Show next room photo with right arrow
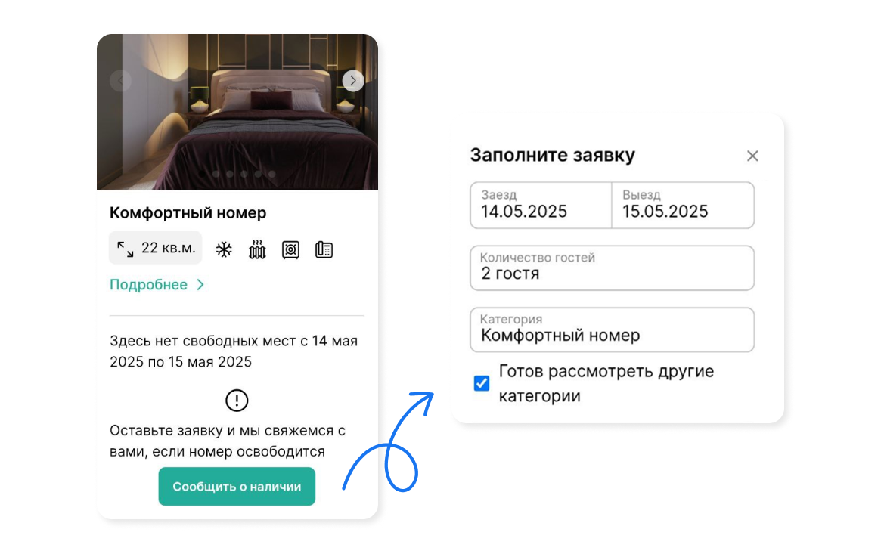Image resolution: width=881 pixels, height=554 pixels. (353, 81)
